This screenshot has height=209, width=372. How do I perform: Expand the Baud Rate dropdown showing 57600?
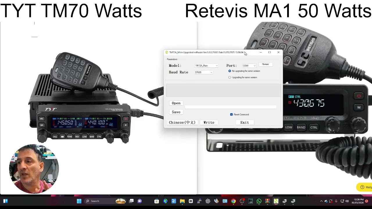click(x=203, y=72)
